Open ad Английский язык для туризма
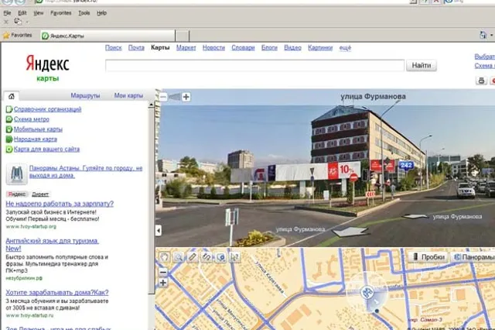This screenshot has height=330, width=495. pyautogui.click(x=52, y=244)
